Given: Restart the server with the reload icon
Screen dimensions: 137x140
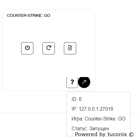Looking at the screenshot, I should point(49,48).
